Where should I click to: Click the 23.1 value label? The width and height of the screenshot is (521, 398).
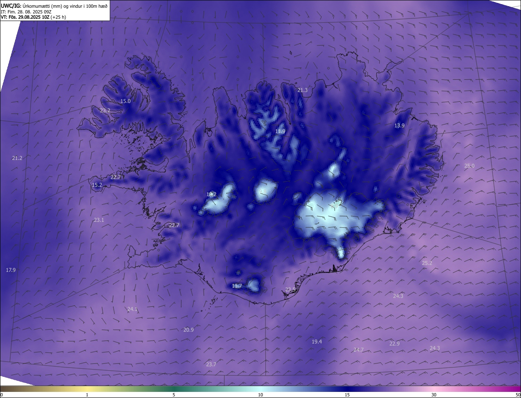99,220
